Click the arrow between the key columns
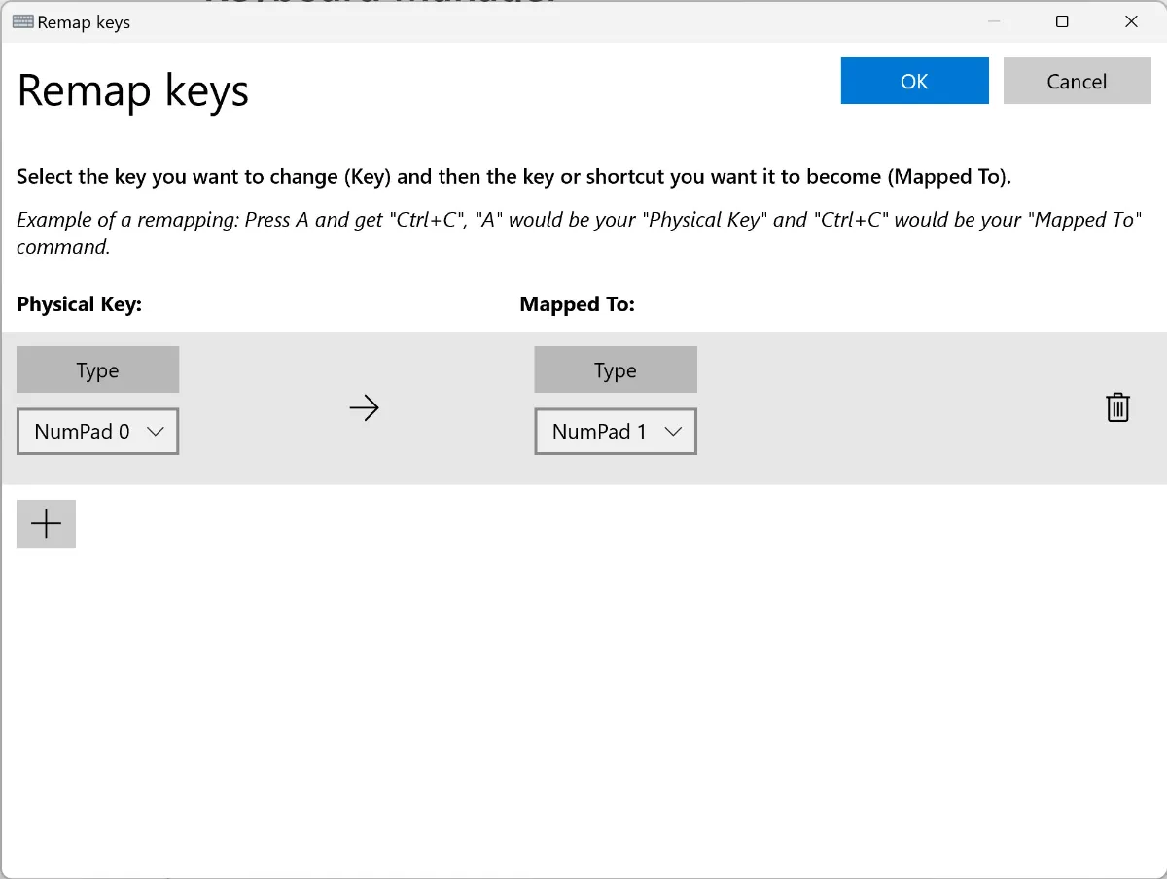The width and height of the screenshot is (1167, 879). click(364, 408)
